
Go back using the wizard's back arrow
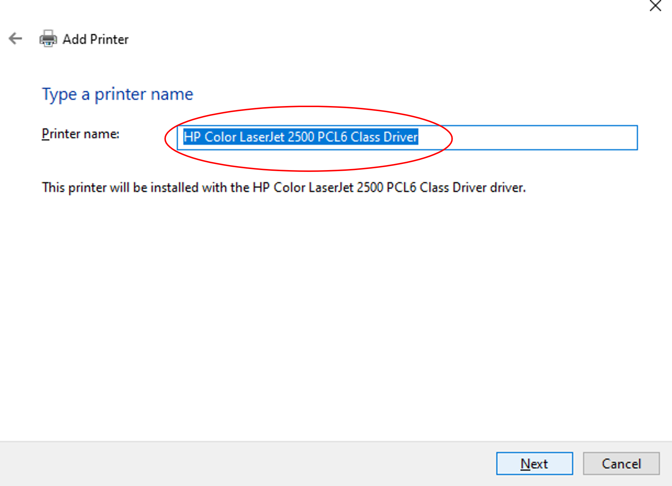(16, 38)
